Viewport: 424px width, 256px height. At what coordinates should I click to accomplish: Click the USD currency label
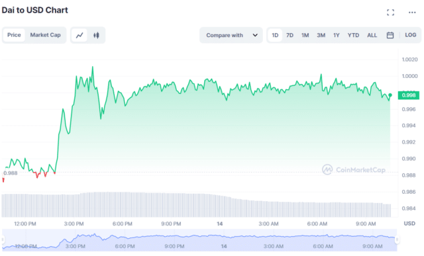click(x=409, y=224)
